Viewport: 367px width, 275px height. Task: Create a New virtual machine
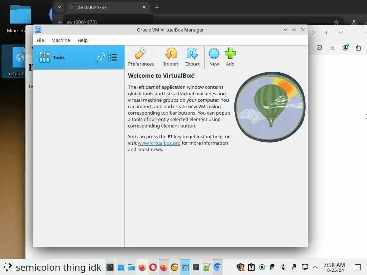point(214,57)
